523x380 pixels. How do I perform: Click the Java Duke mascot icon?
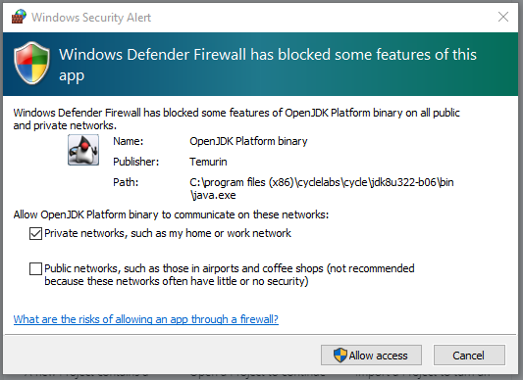(x=83, y=150)
